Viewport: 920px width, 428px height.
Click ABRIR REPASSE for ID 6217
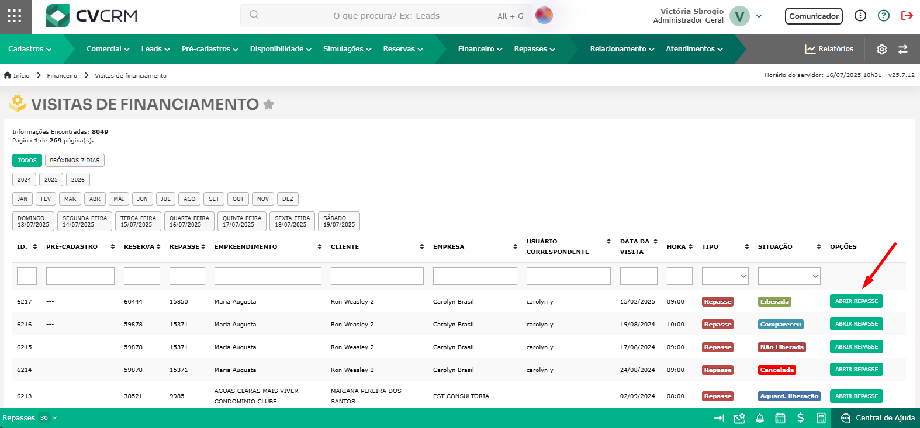point(856,301)
